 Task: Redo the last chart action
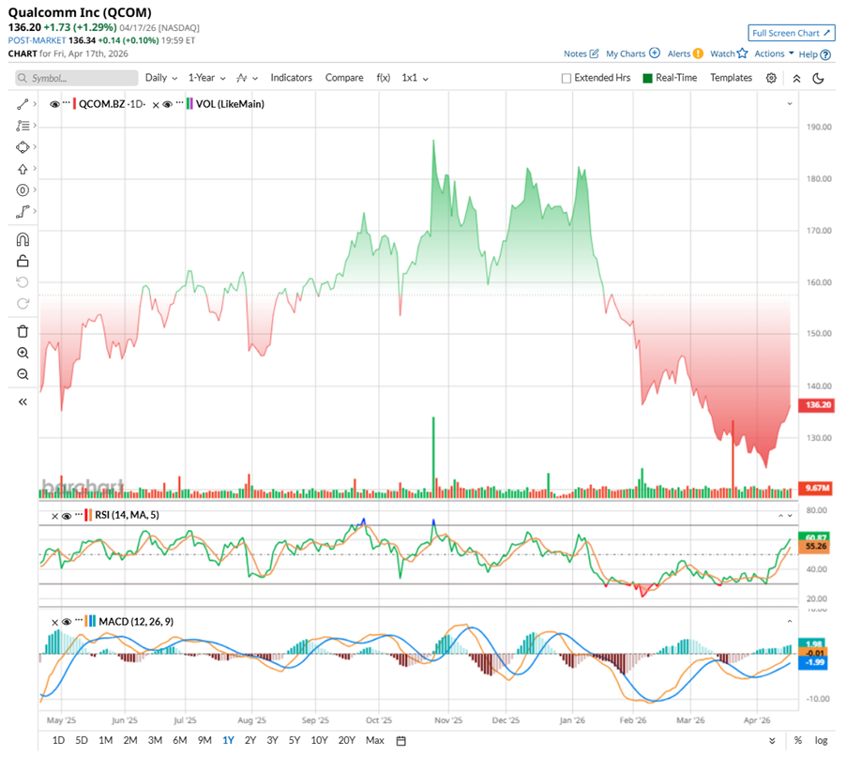(23, 304)
